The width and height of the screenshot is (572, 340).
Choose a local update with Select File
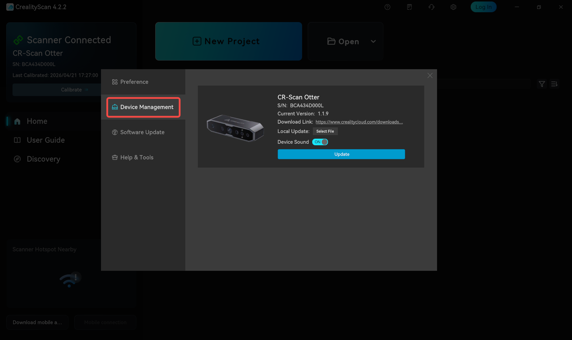(325, 131)
